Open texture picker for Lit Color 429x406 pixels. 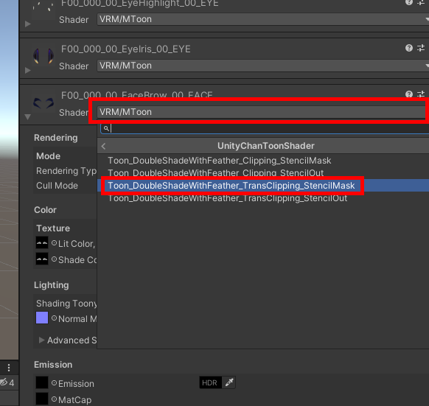pyautogui.click(x=54, y=243)
